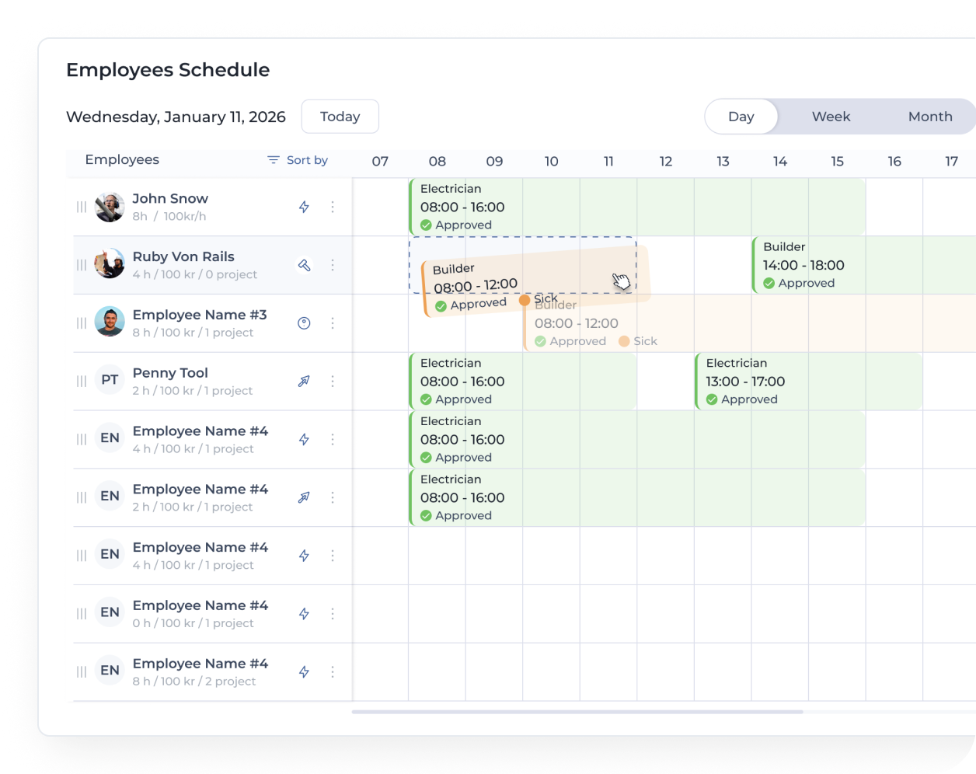Screen dimensions: 976x774
Task: Switch to the Day view tab
Action: pyautogui.click(x=741, y=117)
